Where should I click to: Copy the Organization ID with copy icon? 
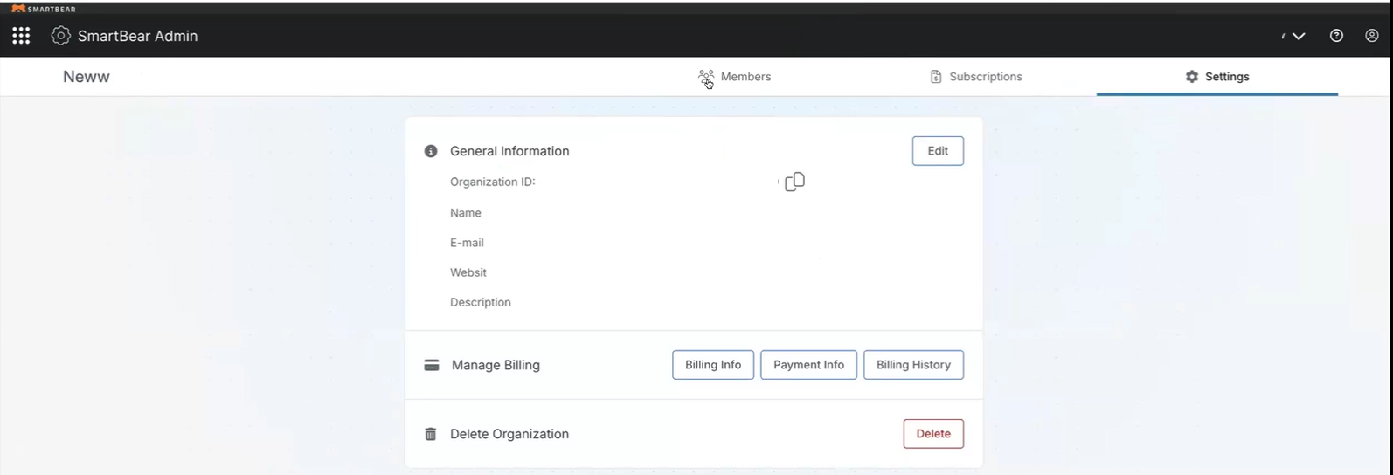pyautogui.click(x=794, y=182)
